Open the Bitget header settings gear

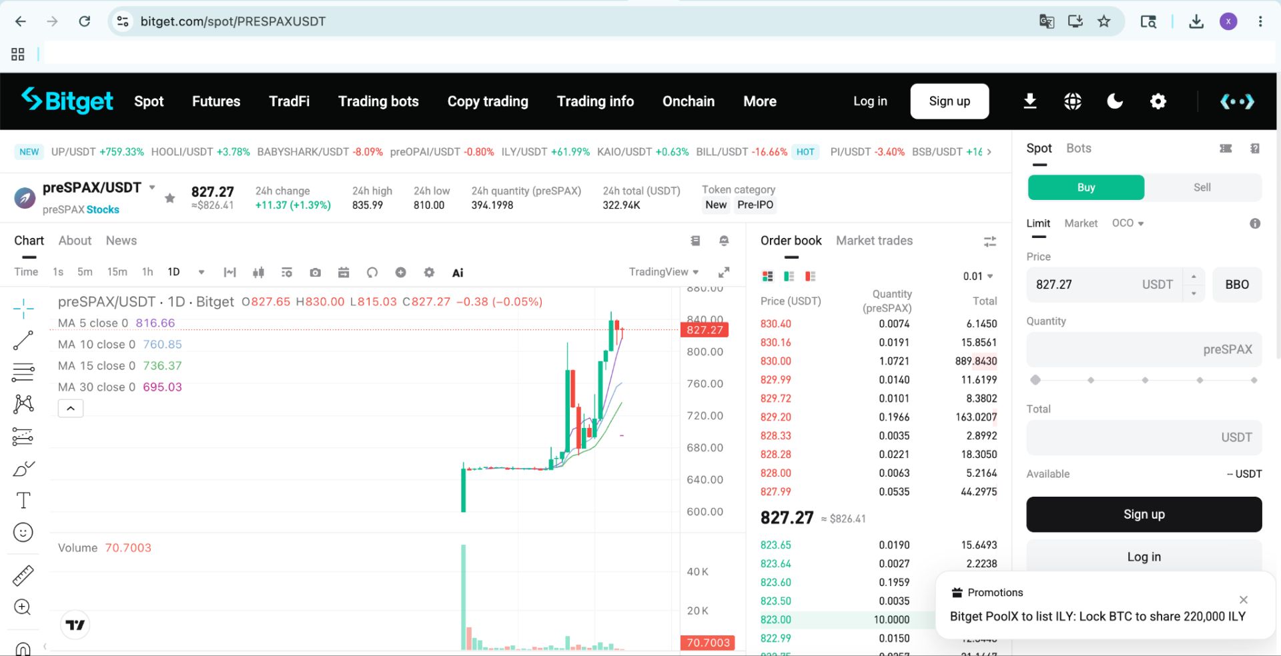click(1158, 101)
